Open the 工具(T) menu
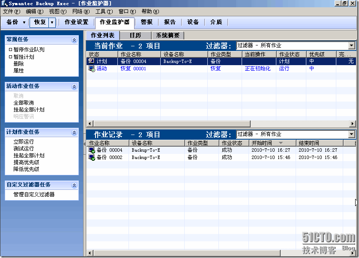This screenshot has width=359, height=258. [x=104, y=12]
